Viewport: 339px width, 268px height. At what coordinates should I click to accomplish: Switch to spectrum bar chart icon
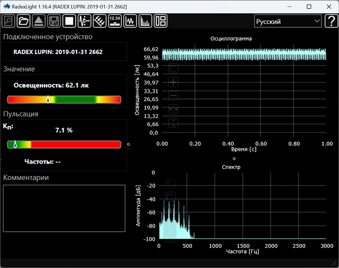click(x=145, y=21)
